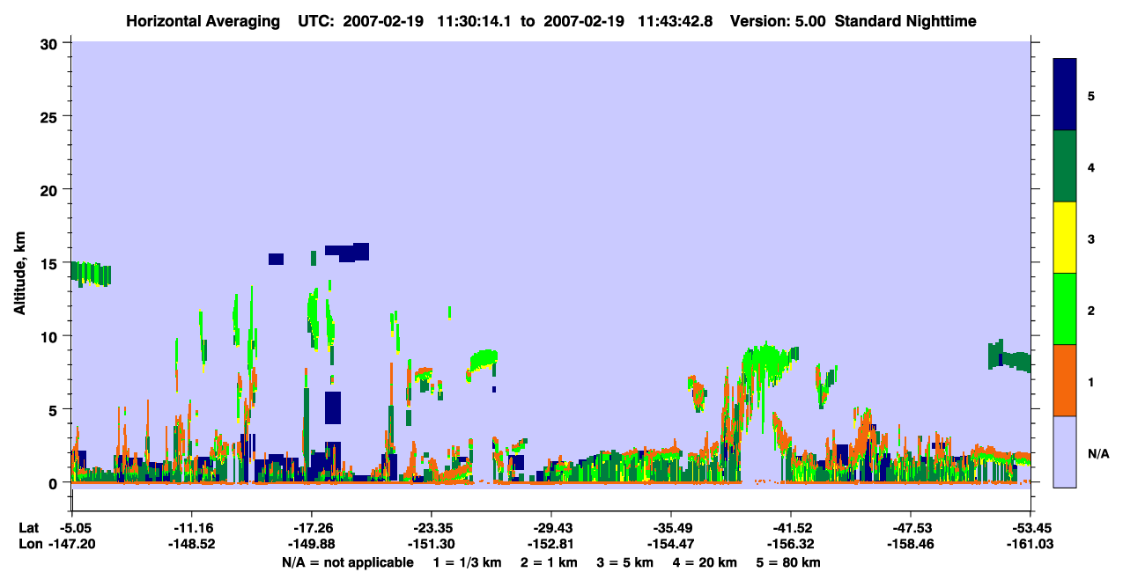Click the latitude value -47.53
The height and width of the screenshot is (587, 1145).
point(911,528)
